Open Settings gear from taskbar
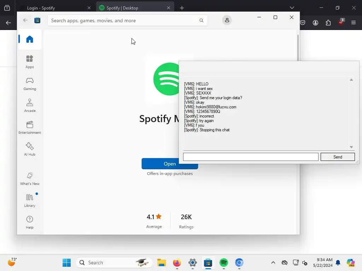 tap(193, 263)
